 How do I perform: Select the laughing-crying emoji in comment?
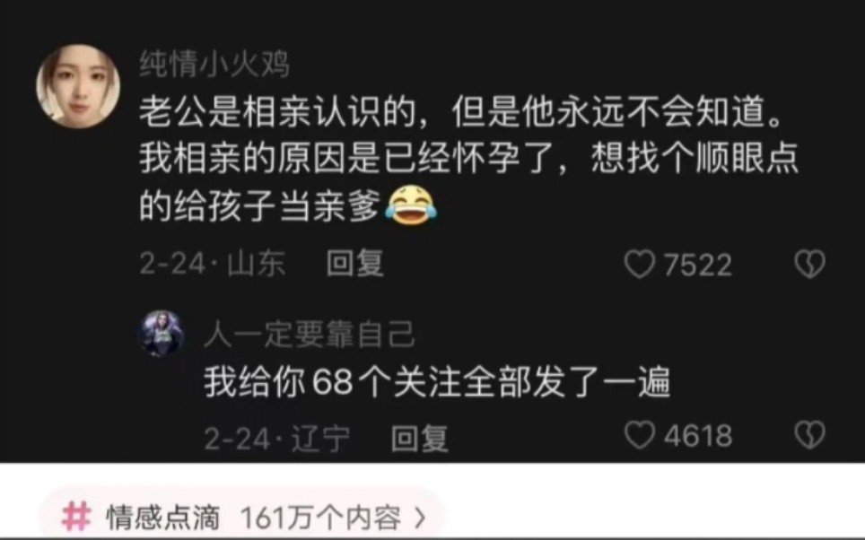pos(410,205)
